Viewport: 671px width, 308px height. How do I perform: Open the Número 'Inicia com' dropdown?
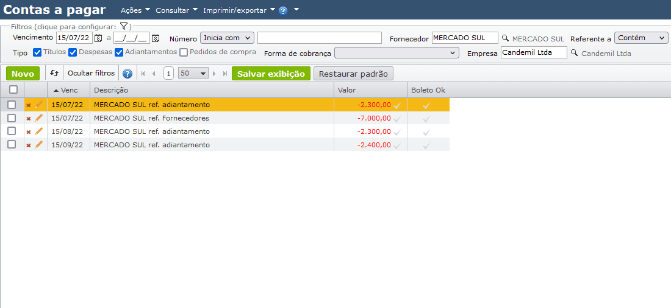(228, 38)
